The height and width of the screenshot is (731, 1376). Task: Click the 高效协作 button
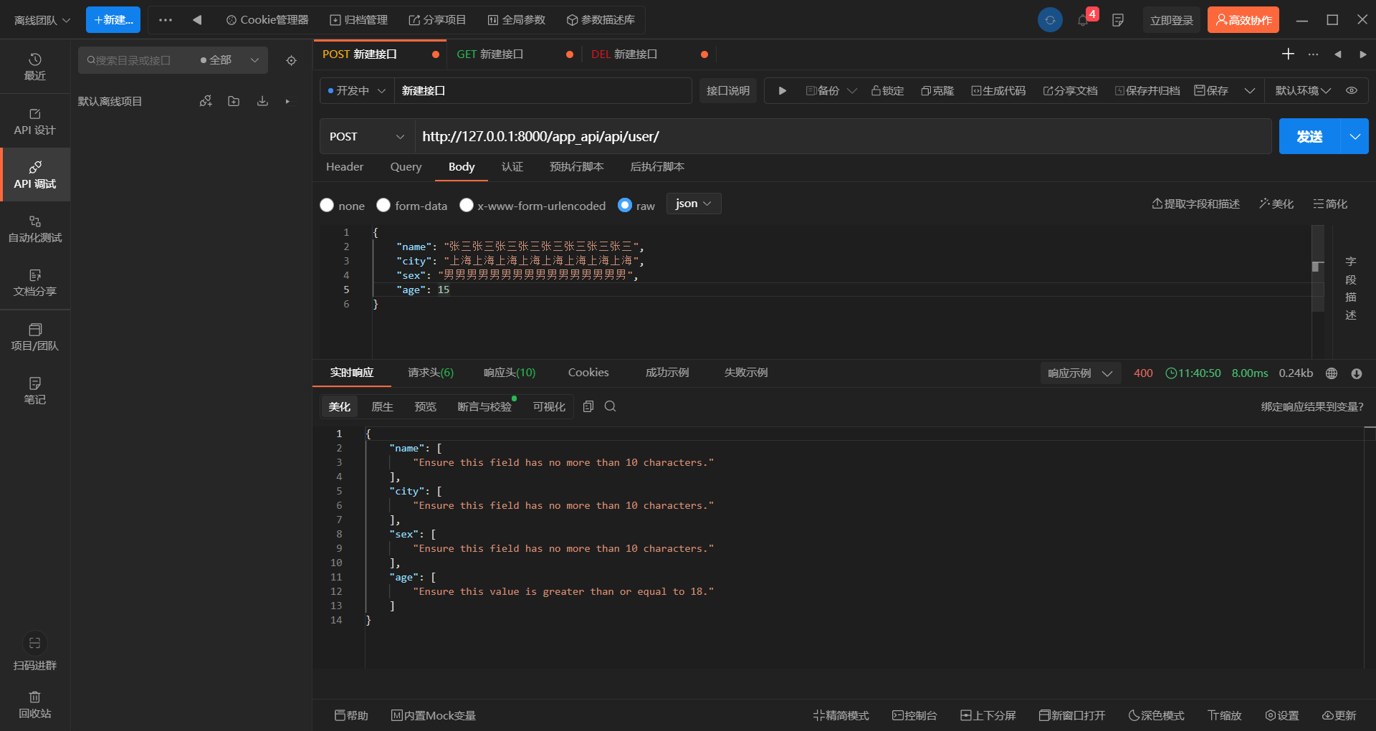(x=1243, y=20)
